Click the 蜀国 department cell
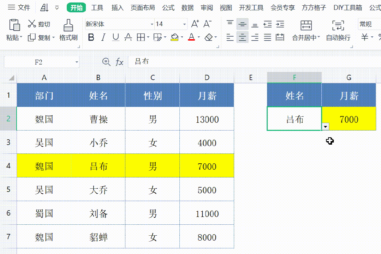 coord(44,213)
